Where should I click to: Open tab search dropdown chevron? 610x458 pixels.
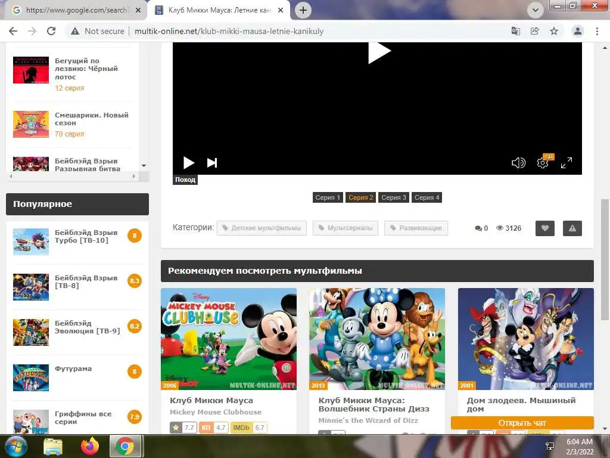[x=536, y=10]
